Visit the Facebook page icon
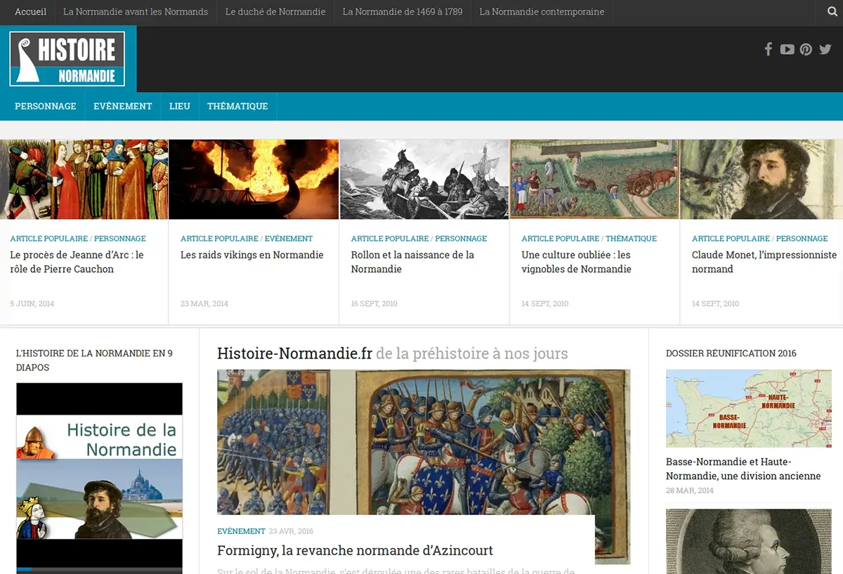Image resolution: width=843 pixels, height=574 pixels. click(769, 49)
